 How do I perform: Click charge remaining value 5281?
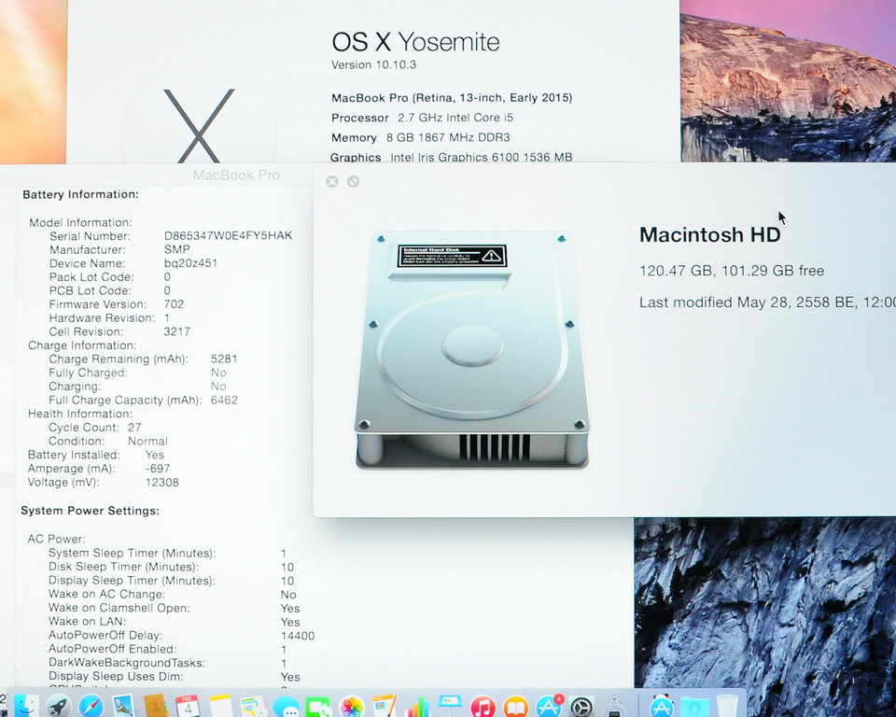coord(224,359)
